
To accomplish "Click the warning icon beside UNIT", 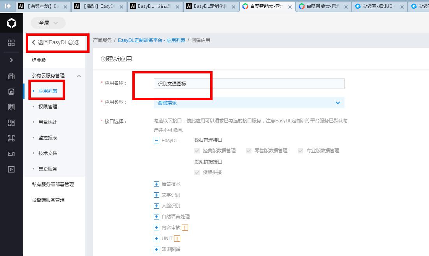I will [177, 239].
